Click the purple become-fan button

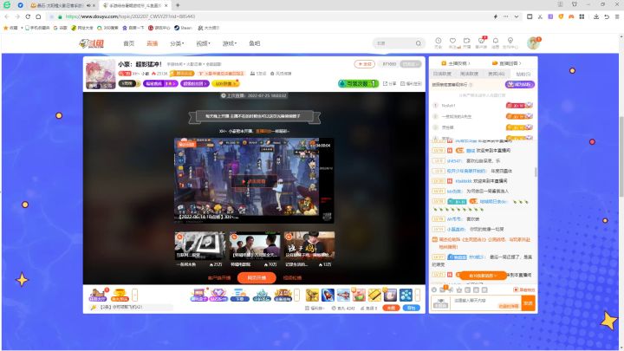click(x=519, y=84)
